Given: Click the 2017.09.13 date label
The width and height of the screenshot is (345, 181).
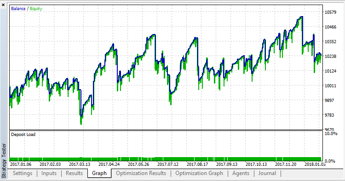Looking at the screenshot, I should click(227, 164).
